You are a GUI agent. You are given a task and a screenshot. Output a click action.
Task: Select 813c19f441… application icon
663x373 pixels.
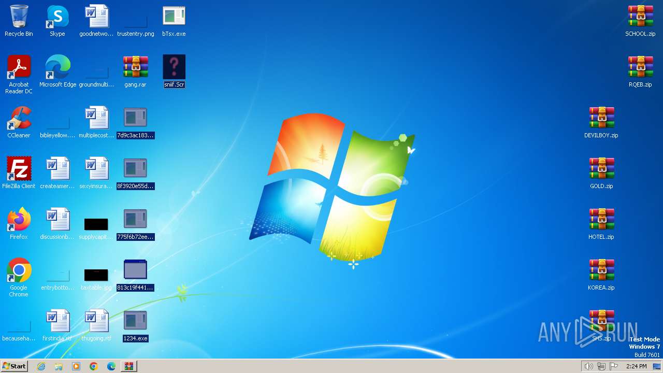(x=136, y=275)
